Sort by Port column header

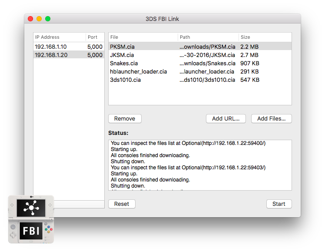pyautogui.click(x=95, y=37)
